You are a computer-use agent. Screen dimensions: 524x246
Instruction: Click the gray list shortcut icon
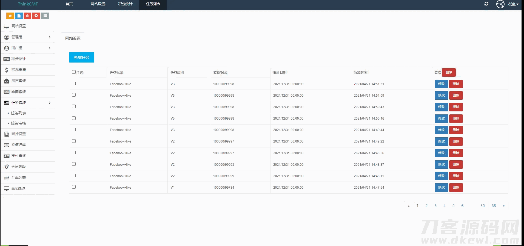coord(45,16)
